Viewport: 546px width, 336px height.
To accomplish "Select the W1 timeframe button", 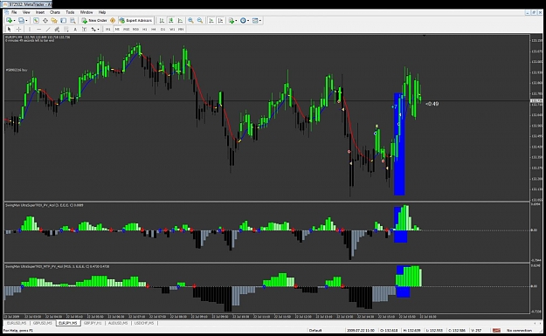I will pyautogui.click(x=172, y=29).
